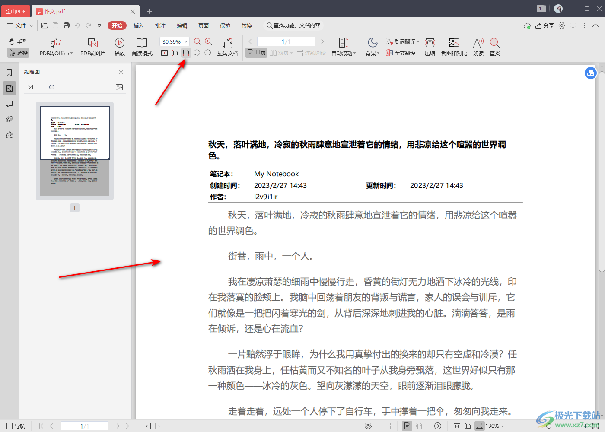605x432 pixels.
Task: Open 背景 background dropdown
Action: tap(373, 47)
